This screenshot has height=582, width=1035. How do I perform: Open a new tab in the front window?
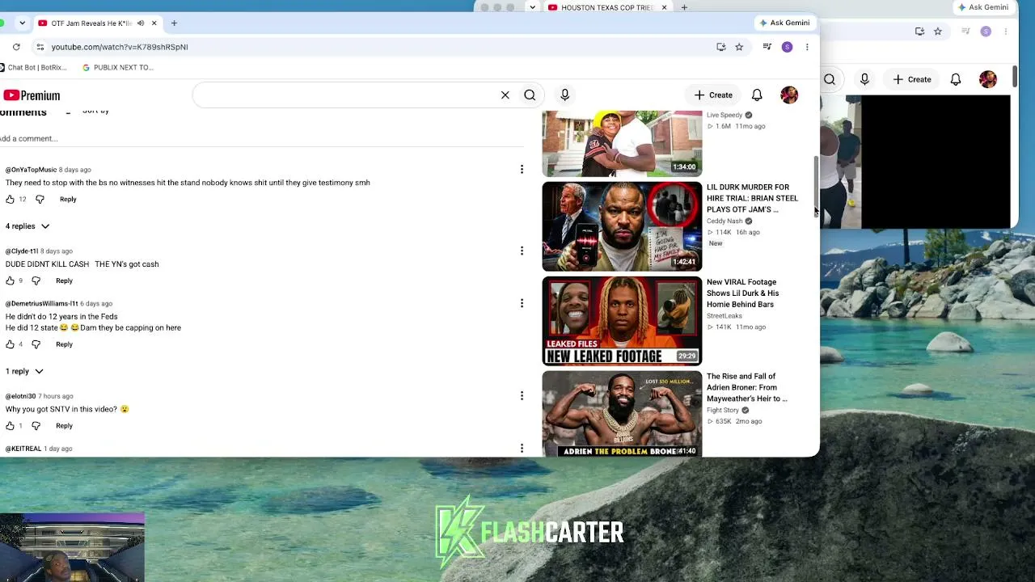coord(174,23)
